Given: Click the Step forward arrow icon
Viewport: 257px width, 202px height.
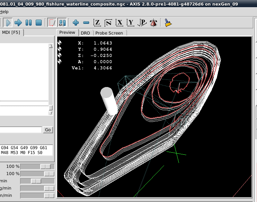Looking at the screenshot, I should [x=18, y=23].
